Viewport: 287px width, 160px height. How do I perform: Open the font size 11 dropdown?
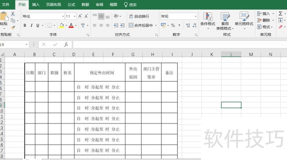click(x=75, y=16)
